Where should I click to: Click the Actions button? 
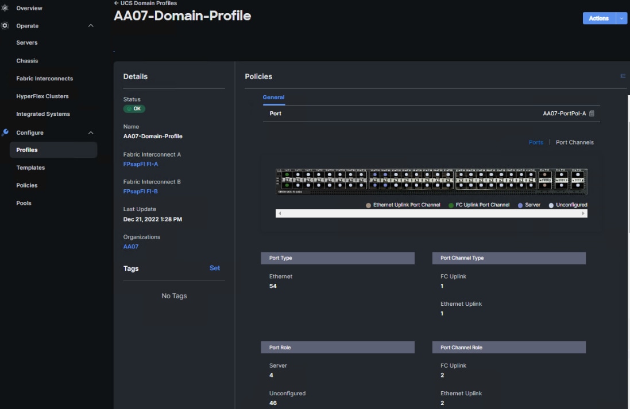pos(598,18)
